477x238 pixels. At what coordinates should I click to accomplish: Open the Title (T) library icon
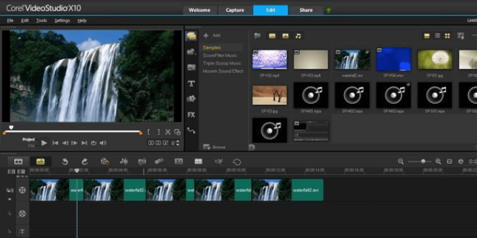pos(191,84)
